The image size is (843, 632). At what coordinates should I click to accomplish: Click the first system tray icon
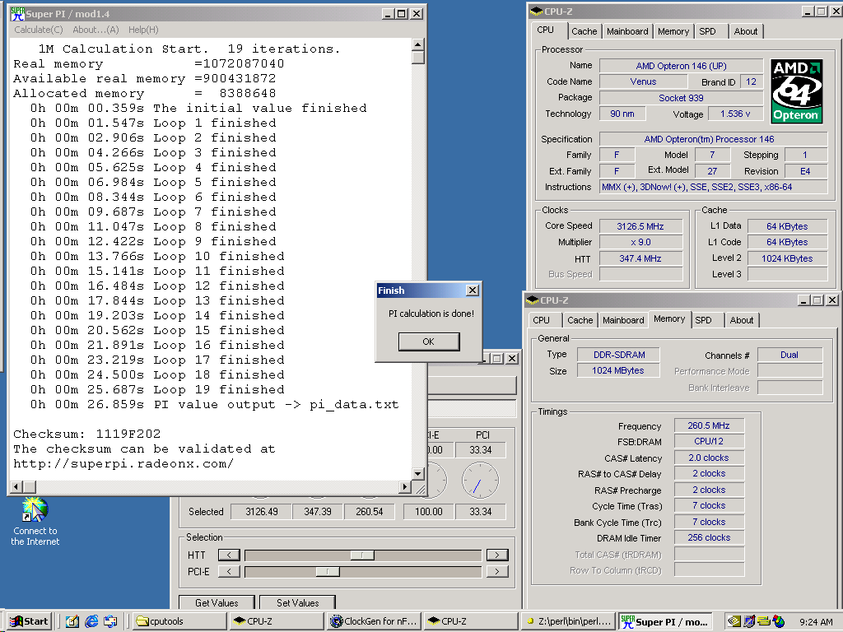coord(734,621)
